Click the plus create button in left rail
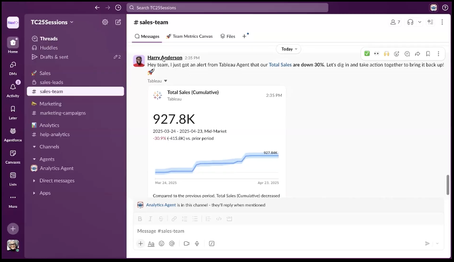This screenshot has height=262, width=454. (x=13, y=229)
